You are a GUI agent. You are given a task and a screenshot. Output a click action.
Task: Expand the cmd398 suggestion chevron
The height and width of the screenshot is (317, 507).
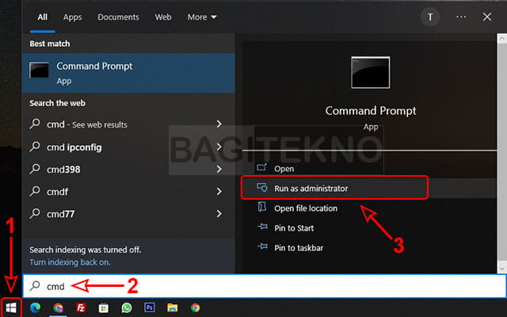pos(219,169)
